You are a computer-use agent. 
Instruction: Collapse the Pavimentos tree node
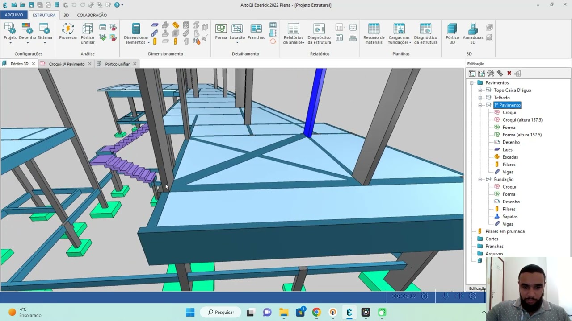pyautogui.click(x=471, y=83)
